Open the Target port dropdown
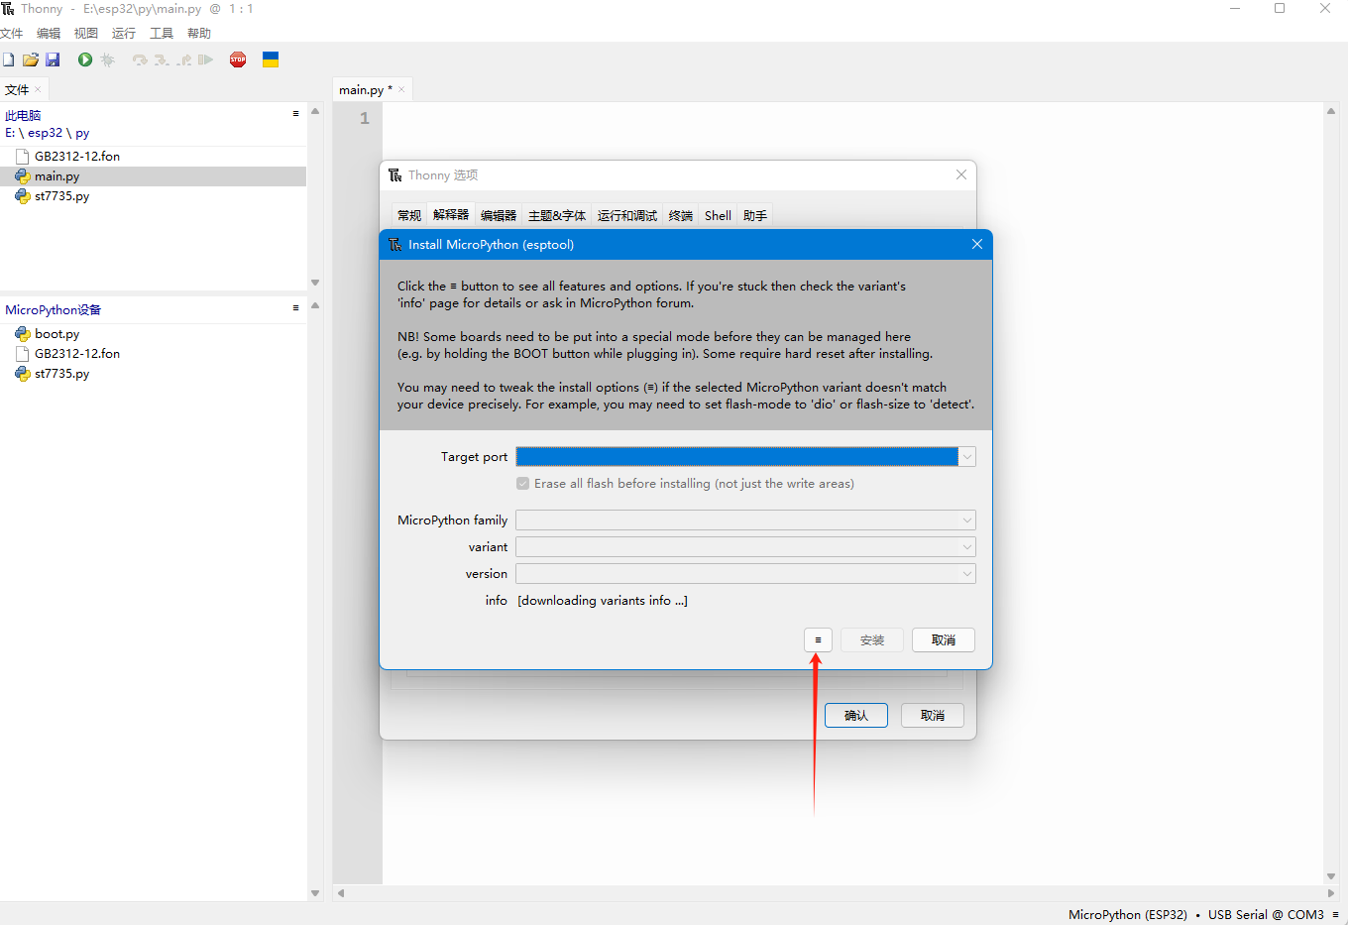The height and width of the screenshot is (925, 1348). pyautogui.click(x=745, y=456)
